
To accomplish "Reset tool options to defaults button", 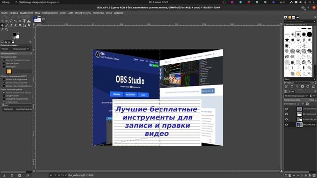I will 28,176.
